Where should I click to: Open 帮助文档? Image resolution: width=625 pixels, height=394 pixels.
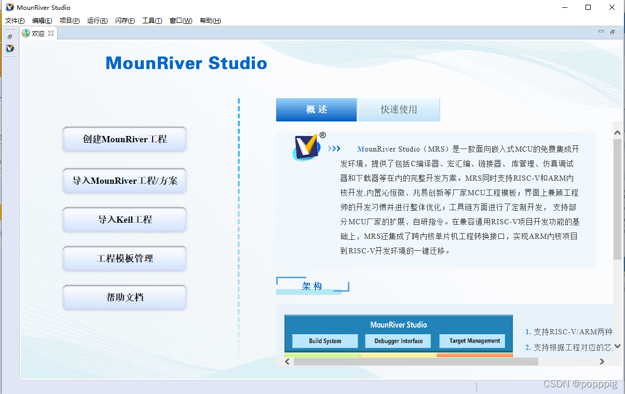click(125, 297)
